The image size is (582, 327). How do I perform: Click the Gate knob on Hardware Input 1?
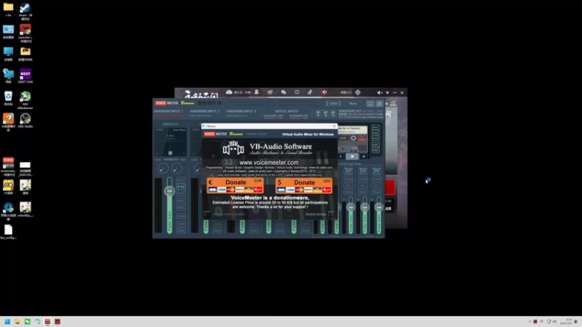point(177,169)
